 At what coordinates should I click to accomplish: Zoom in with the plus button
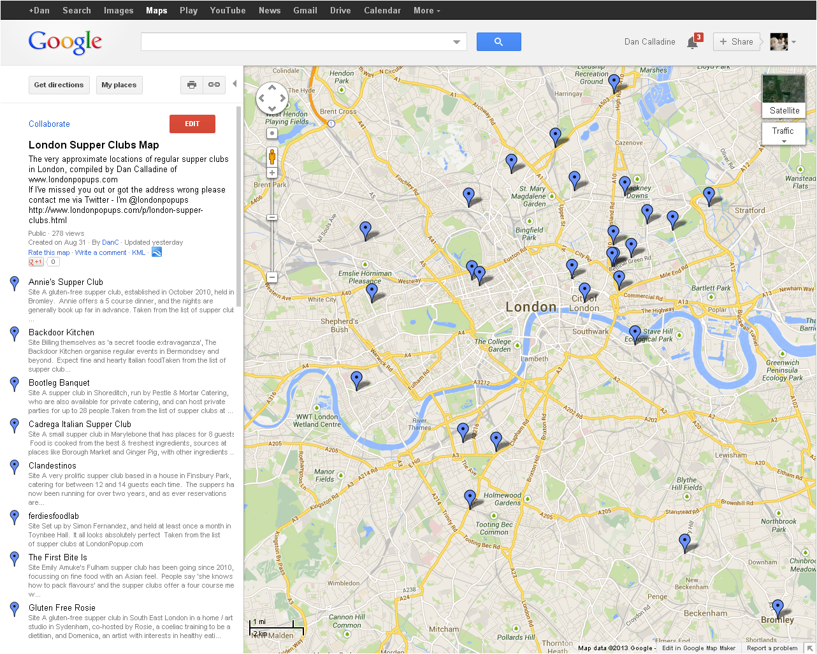(272, 173)
